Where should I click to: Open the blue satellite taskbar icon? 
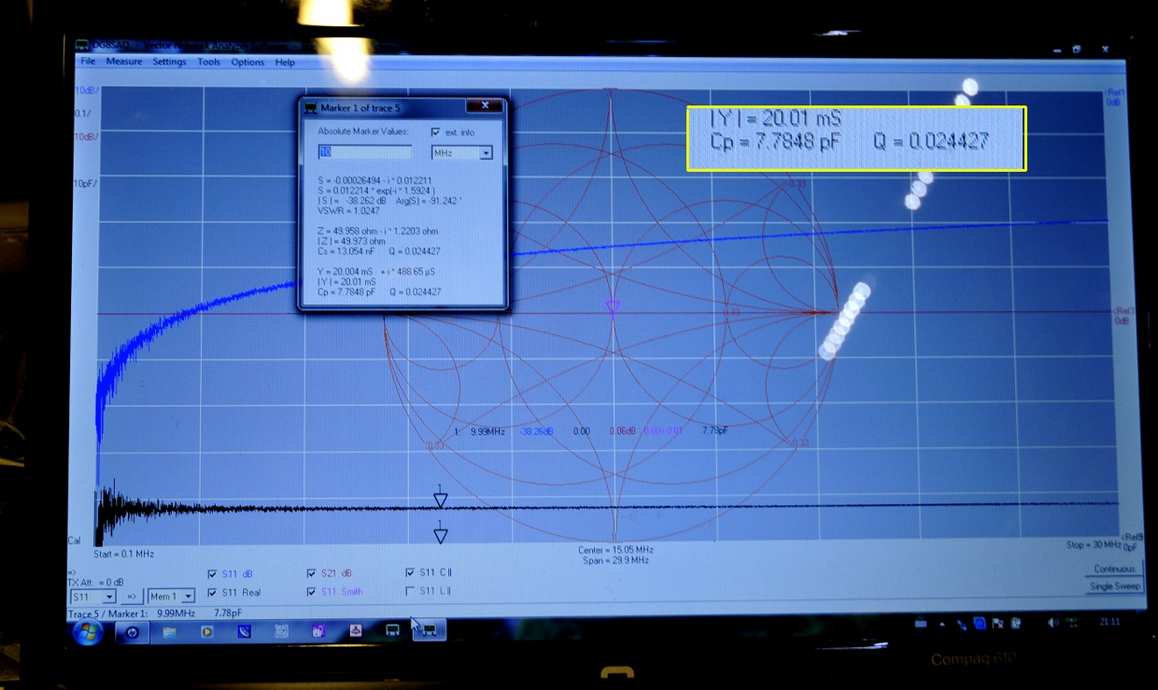[244, 632]
